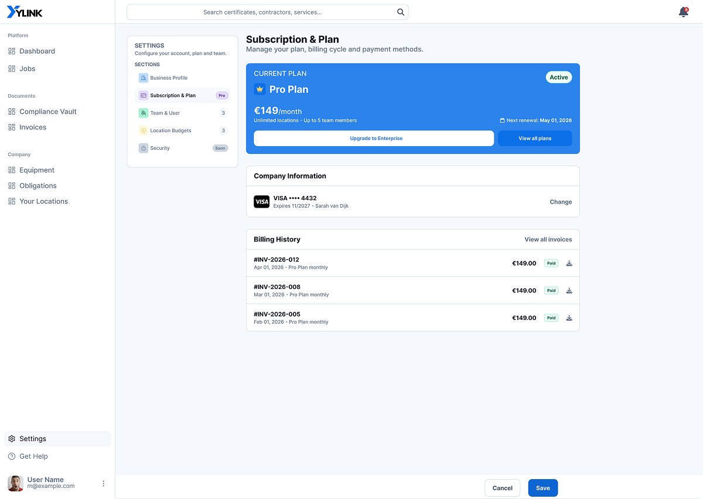
Task: Open the notifications bell icon
Action: [683, 12]
